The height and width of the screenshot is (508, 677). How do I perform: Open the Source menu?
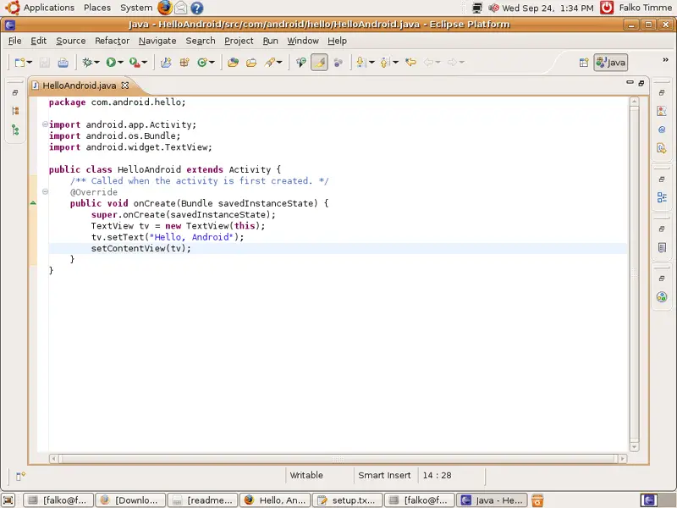pyautogui.click(x=71, y=41)
